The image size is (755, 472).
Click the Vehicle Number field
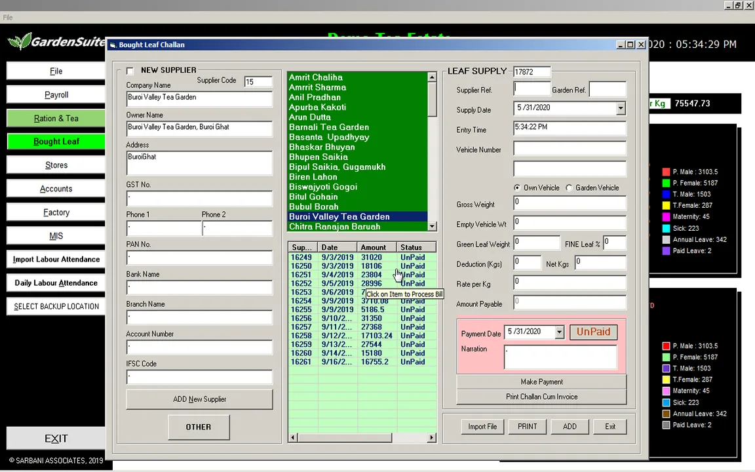570,149
